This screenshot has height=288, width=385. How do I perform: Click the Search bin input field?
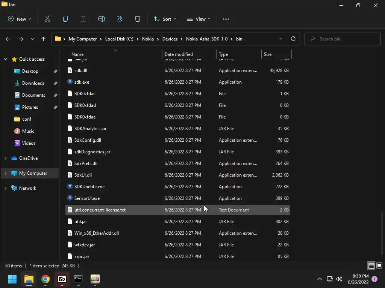coord(343,39)
